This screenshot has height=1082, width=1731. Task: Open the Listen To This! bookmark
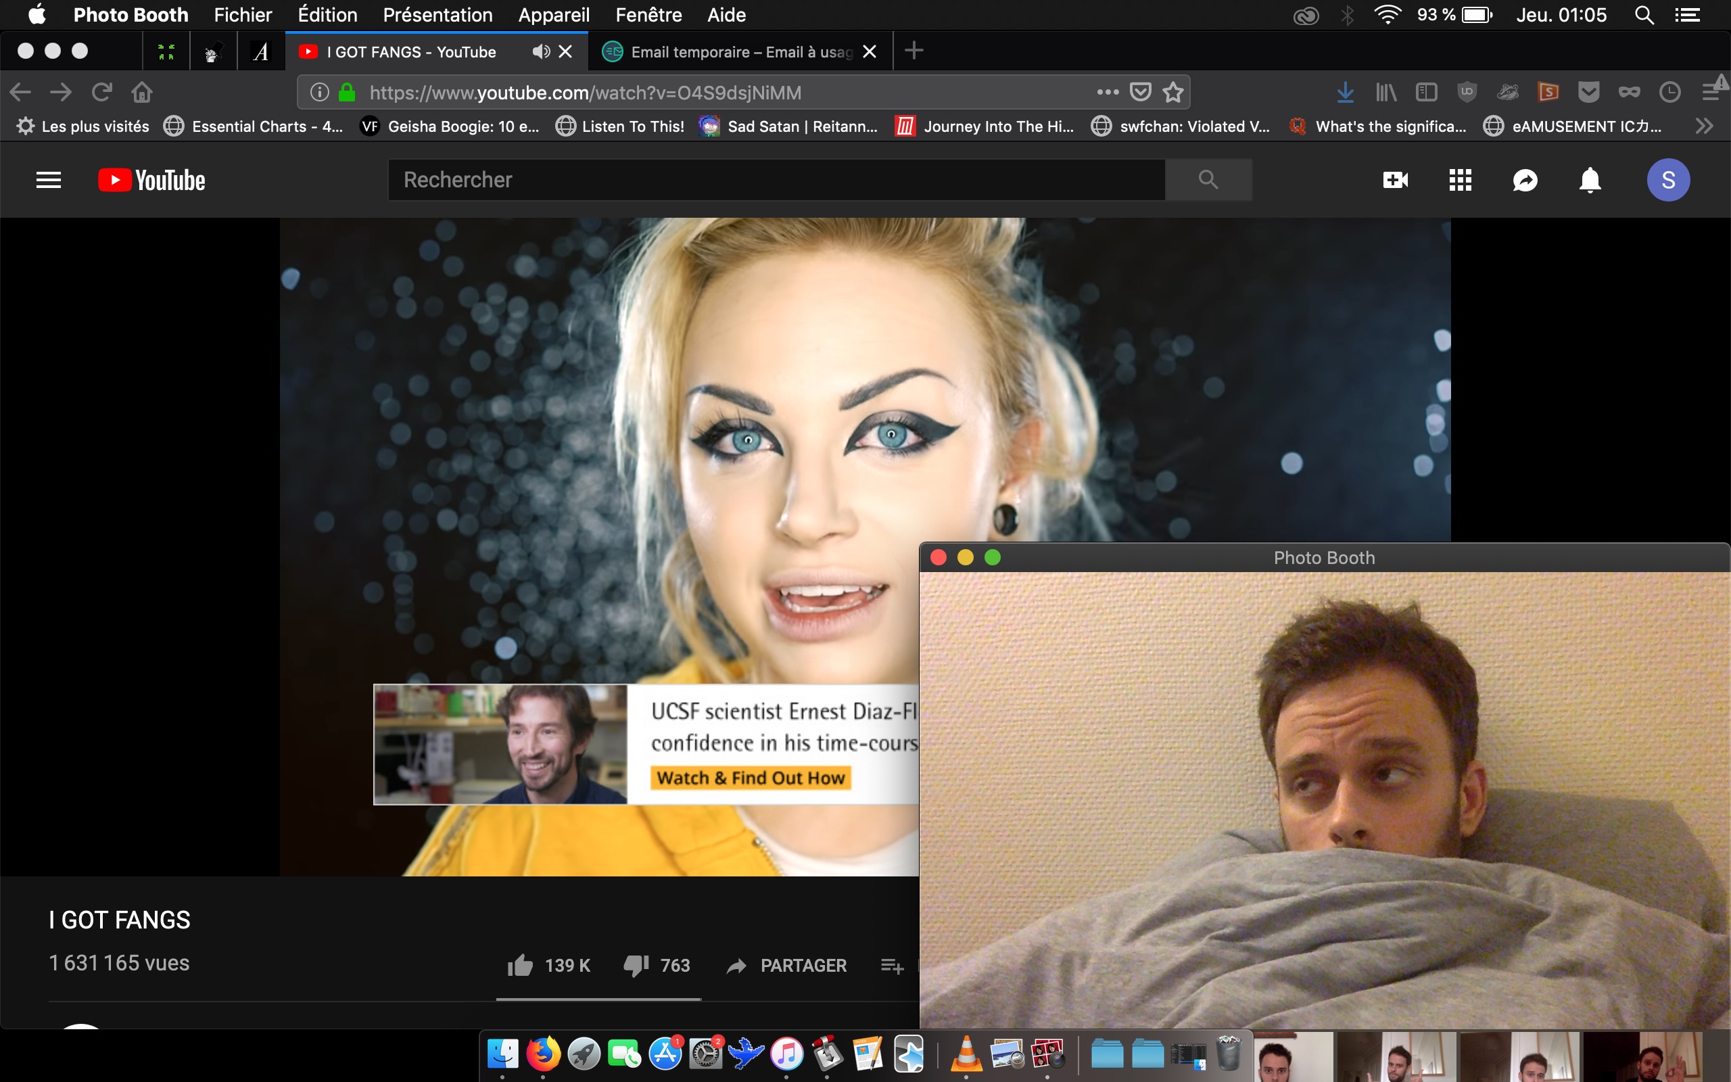click(620, 126)
